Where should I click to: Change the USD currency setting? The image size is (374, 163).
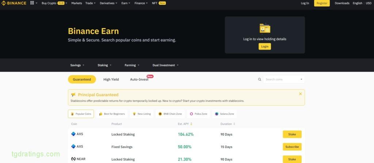(x=369, y=3)
